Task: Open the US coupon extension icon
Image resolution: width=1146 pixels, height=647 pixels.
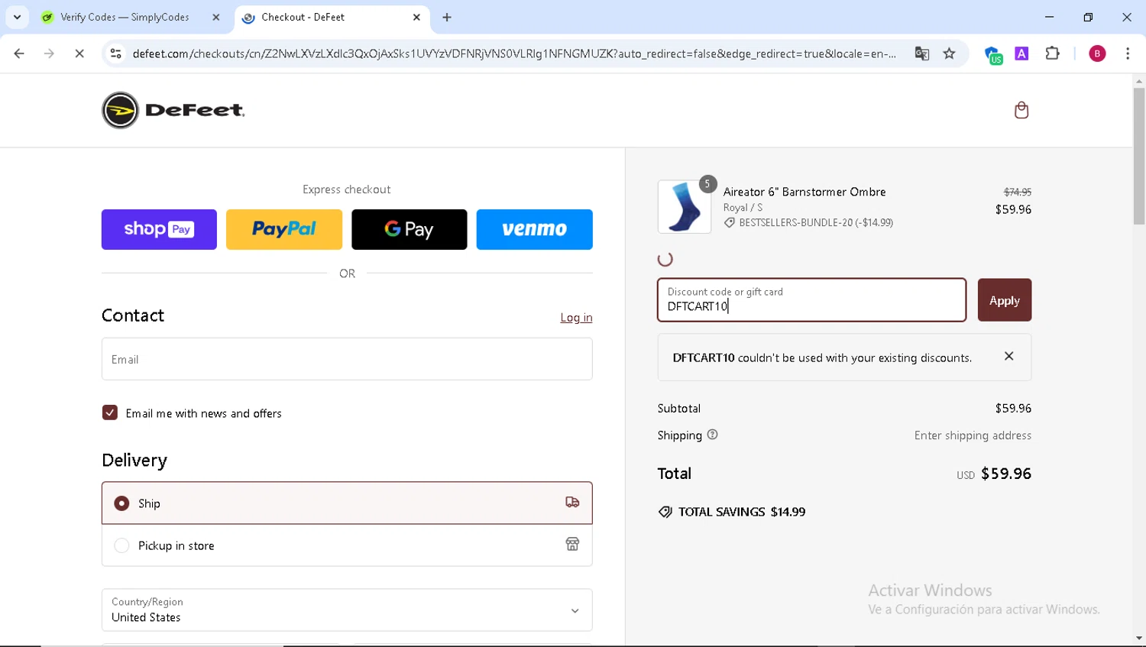Action: [993, 55]
